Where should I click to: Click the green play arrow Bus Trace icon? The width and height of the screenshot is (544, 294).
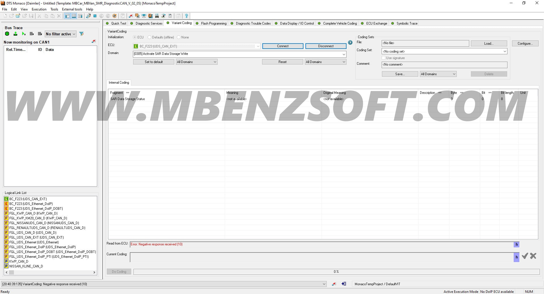[24, 34]
